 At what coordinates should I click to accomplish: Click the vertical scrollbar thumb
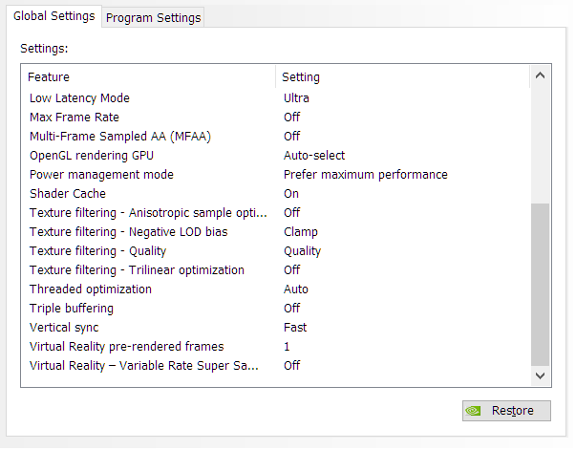click(541, 282)
